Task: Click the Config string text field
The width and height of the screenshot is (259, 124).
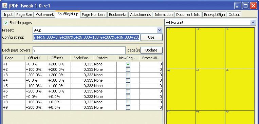Action: (x=86, y=37)
